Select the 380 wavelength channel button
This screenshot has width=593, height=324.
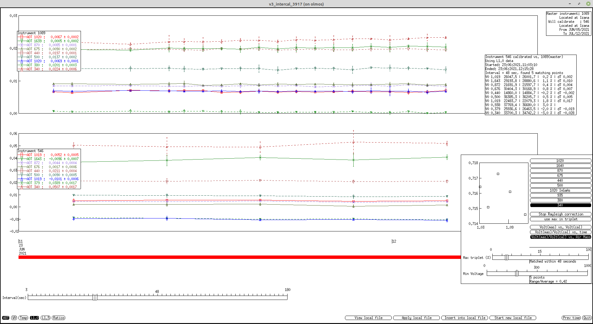560,200
